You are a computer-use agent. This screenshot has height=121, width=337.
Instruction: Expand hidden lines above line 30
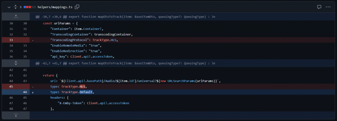point(16,16)
